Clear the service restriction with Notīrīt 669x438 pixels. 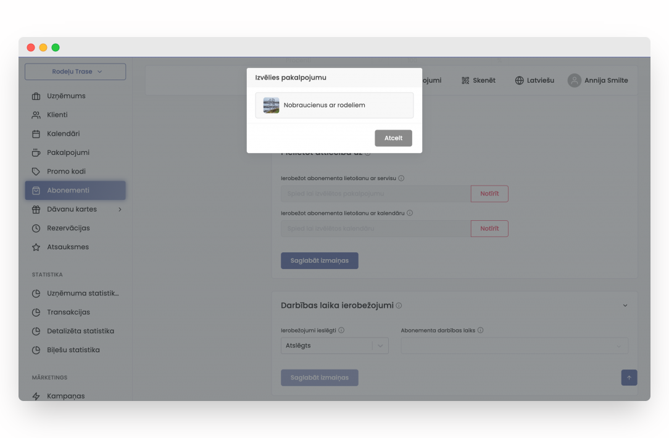click(x=489, y=194)
